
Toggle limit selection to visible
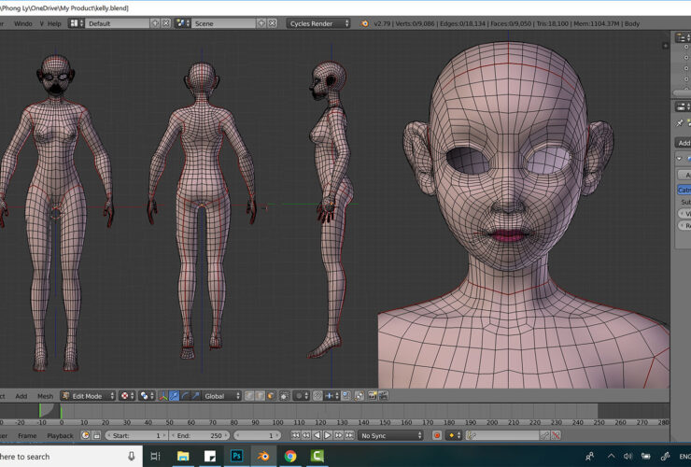[x=284, y=396]
